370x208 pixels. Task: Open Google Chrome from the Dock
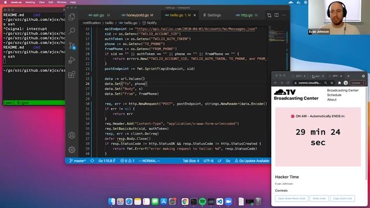tap(185, 202)
